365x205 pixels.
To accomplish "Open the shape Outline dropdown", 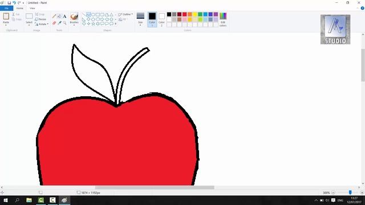I will pyautogui.click(x=125, y=14).
